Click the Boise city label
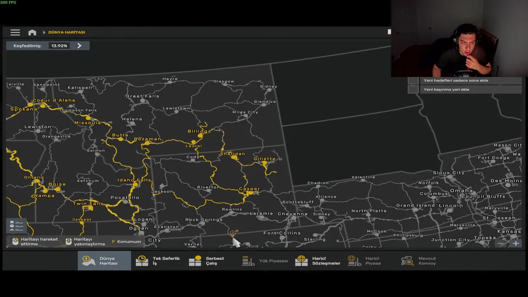This screenshot has width=528, height=297. (x=57, y=184)
